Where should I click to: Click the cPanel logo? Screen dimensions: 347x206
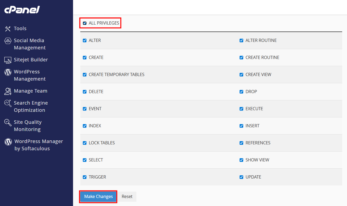(x=22, y=10)
